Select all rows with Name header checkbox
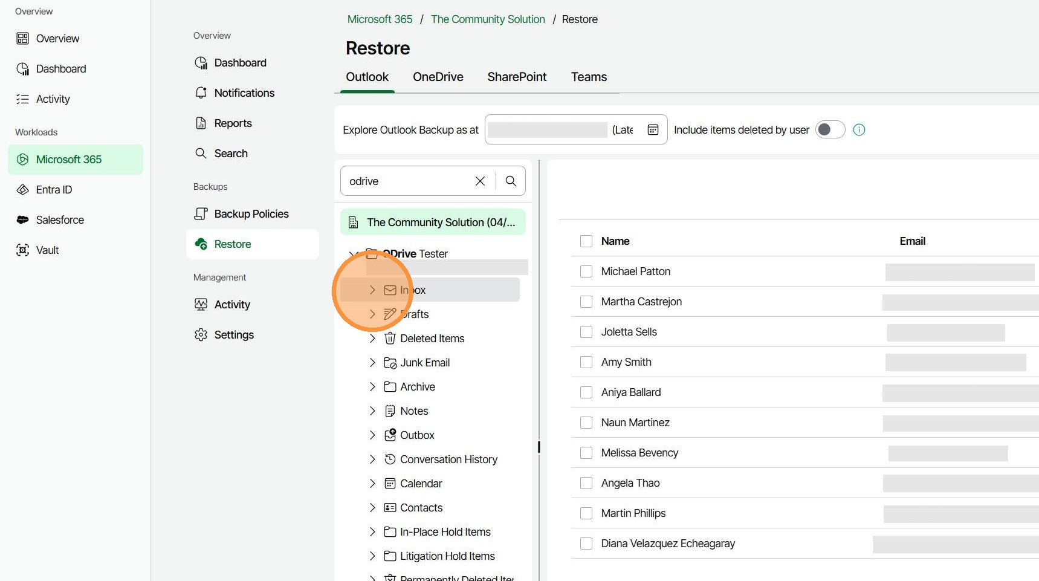Image resolution: width=1039 pixels, height=581 pixels. (x=586, y=241)
